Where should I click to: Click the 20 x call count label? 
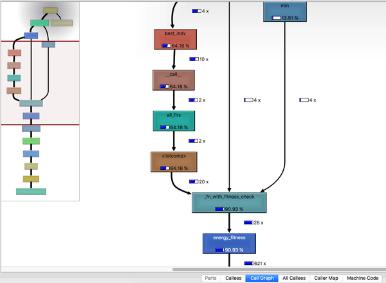point(199,182)
